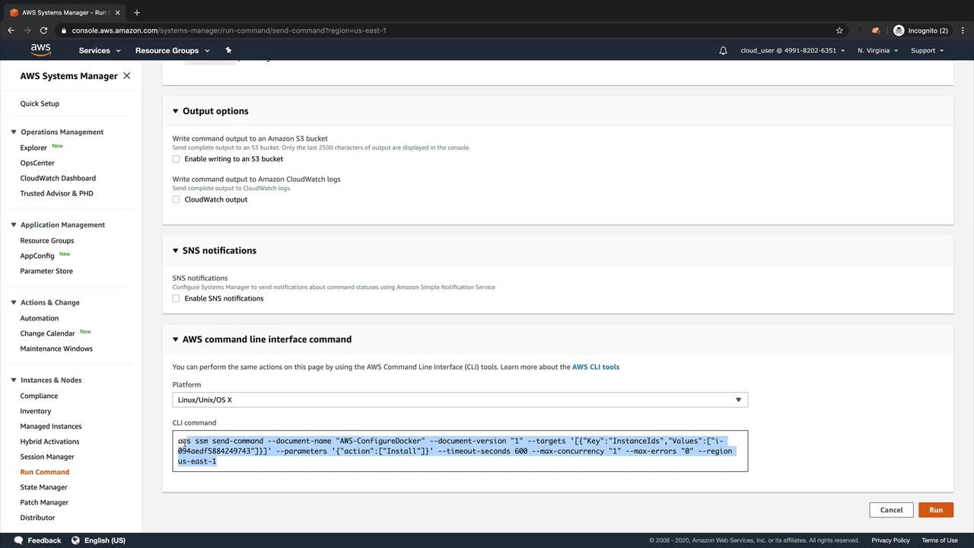Click the Run button
974x548 pixels.
936,510
